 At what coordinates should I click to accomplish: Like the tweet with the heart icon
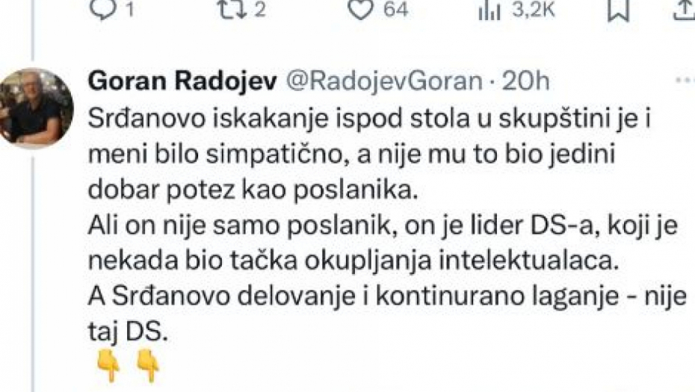360,10
